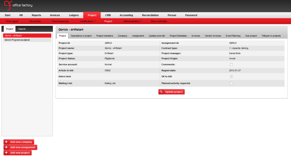Screen dimensions: 291x159
Task: Go to the Accounting menu
Action: click(x=126, y=15)
